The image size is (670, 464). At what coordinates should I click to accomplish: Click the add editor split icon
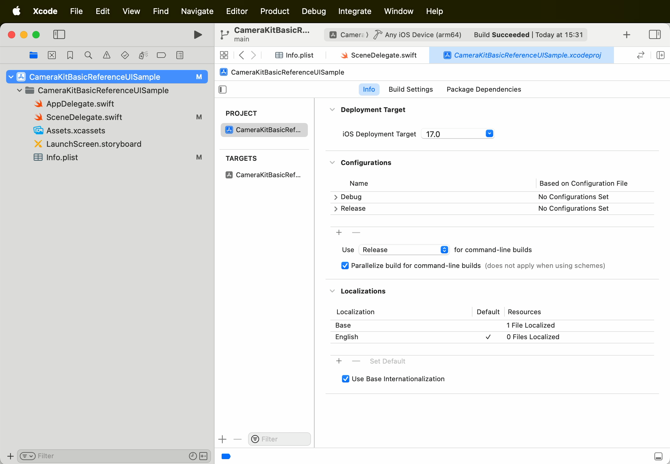point(660,55)
